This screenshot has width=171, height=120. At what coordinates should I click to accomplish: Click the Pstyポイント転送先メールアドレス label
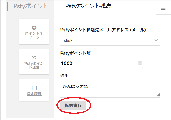coord(103,30)
